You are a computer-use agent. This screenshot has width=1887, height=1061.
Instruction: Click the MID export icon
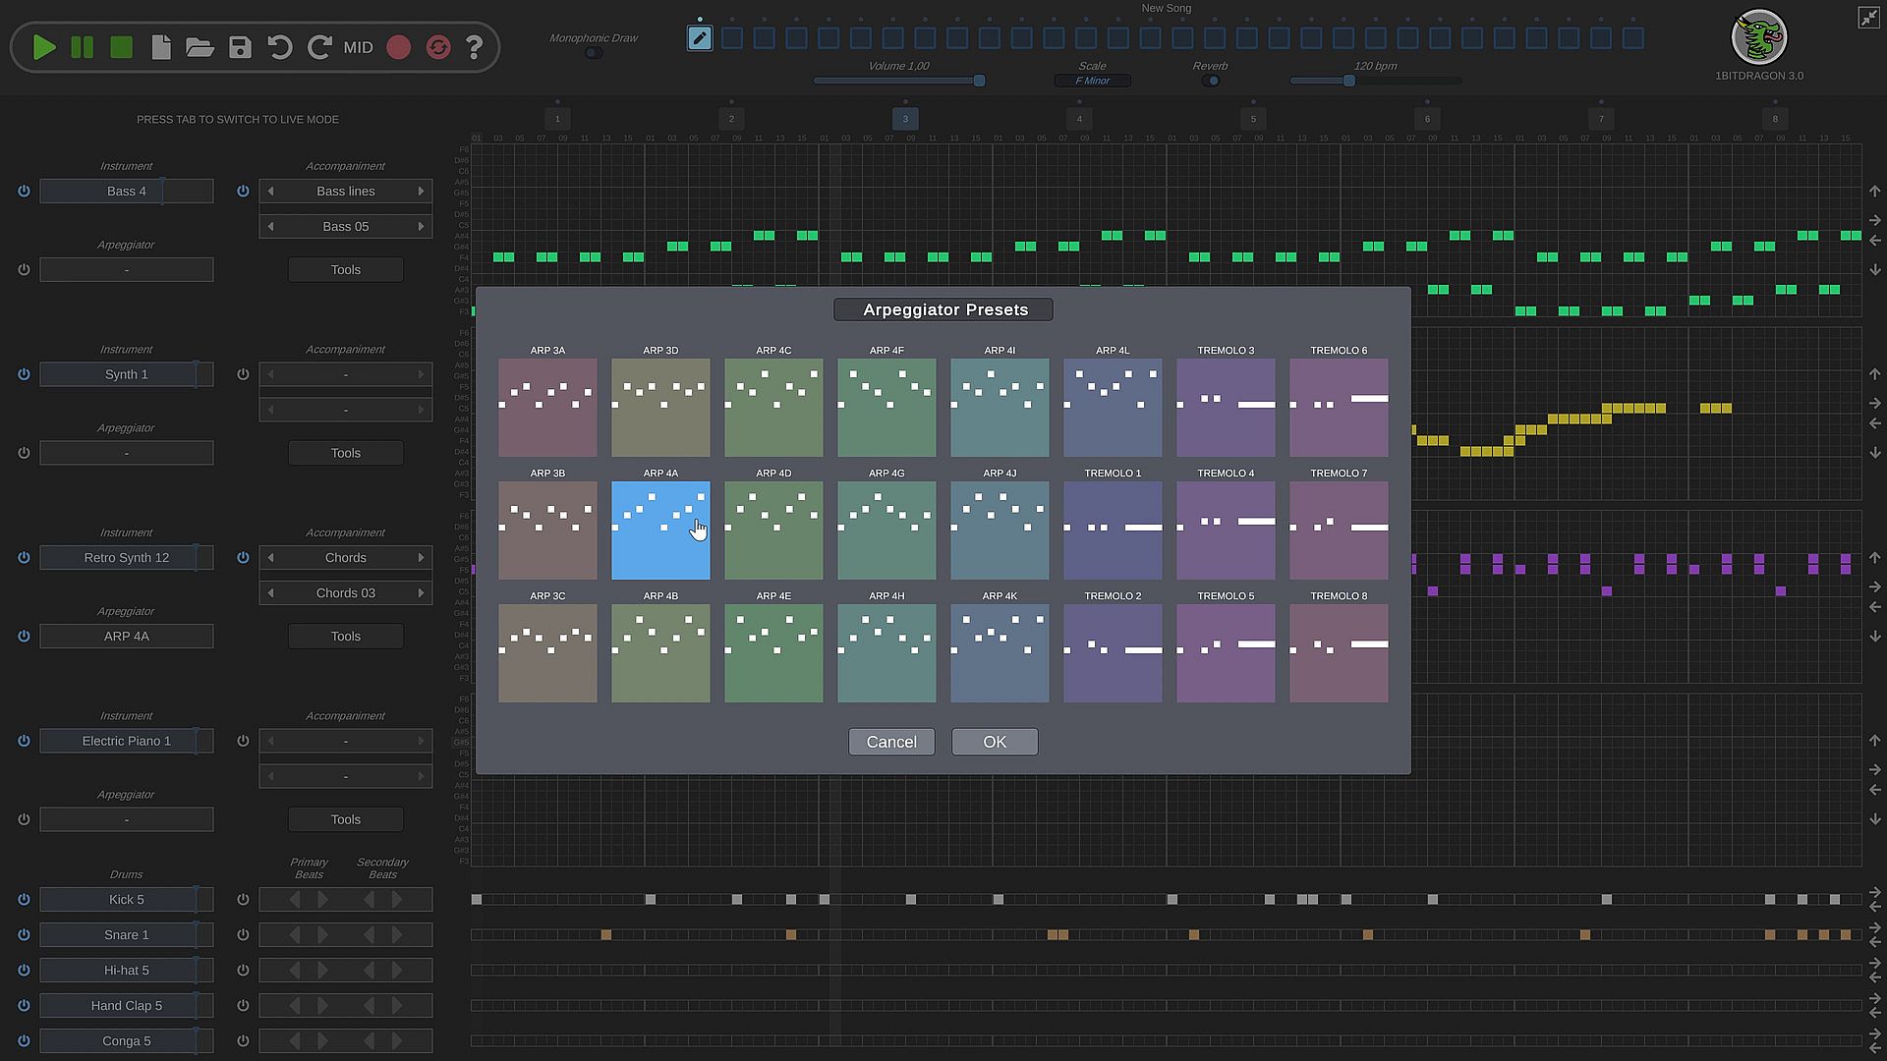point(358,47)
